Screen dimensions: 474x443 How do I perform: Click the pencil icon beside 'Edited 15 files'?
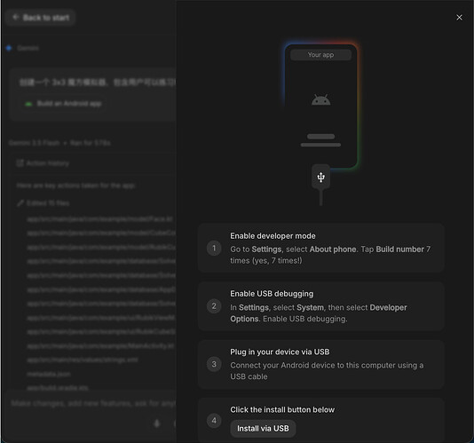pos(20,203)
